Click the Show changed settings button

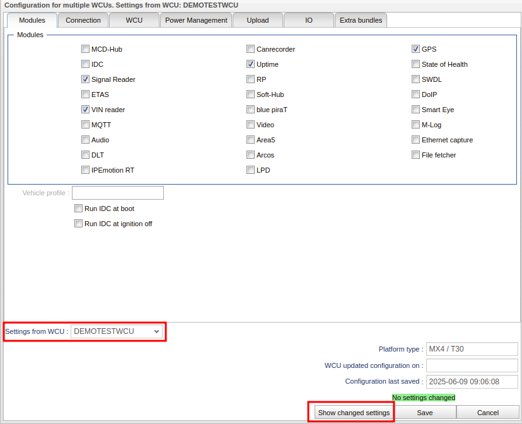tap(354, 413)
